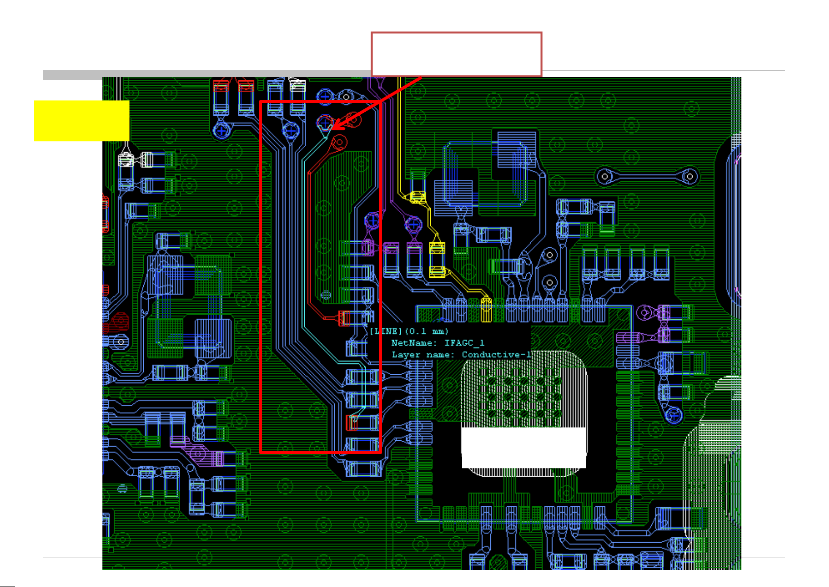Click right via of the top-right dumbbell trace
829x587 pixels.
[x=690, y=176]
